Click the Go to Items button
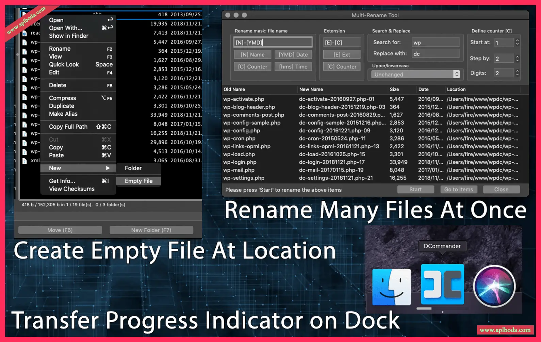 pyautogui.click(x=458, y=190)
